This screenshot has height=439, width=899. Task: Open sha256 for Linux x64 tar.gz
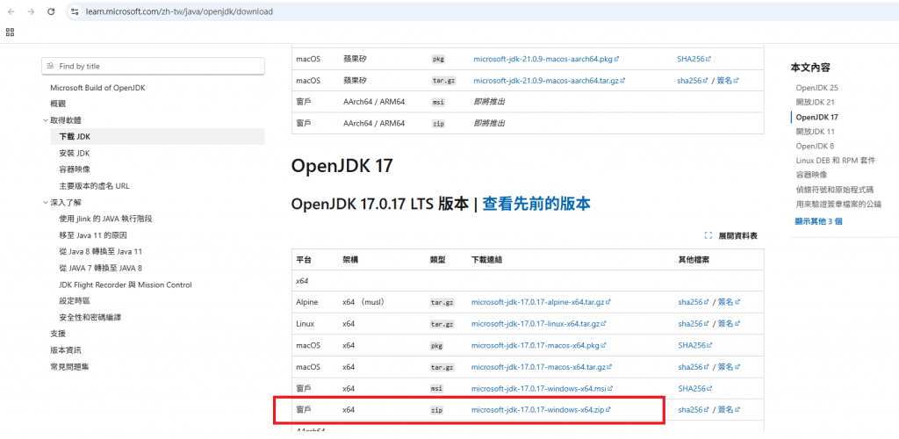pyautogui.click(x=694, y=324)
